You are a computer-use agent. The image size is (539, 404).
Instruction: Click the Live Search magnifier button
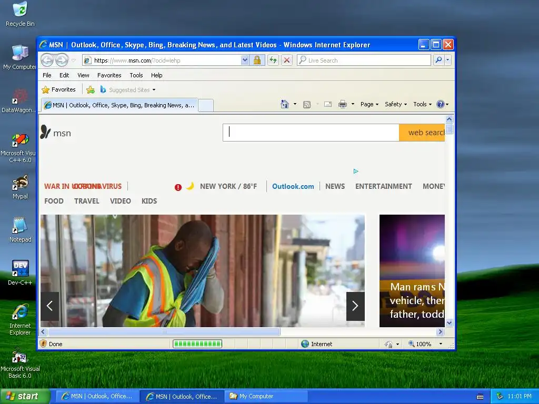pos(438,60)
